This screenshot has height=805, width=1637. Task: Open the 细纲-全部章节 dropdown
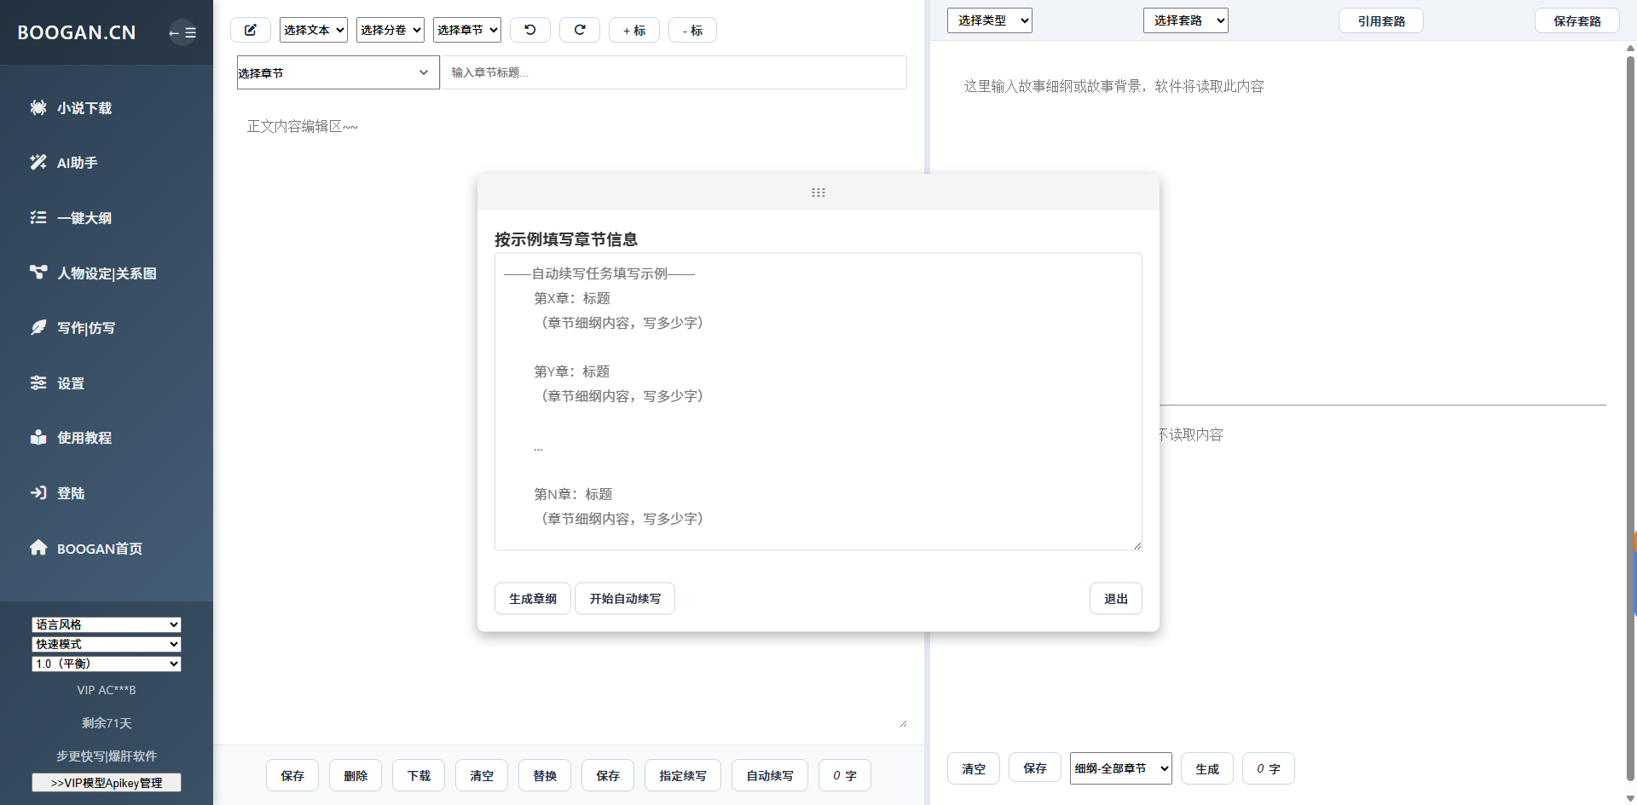tap(1120, 768)
